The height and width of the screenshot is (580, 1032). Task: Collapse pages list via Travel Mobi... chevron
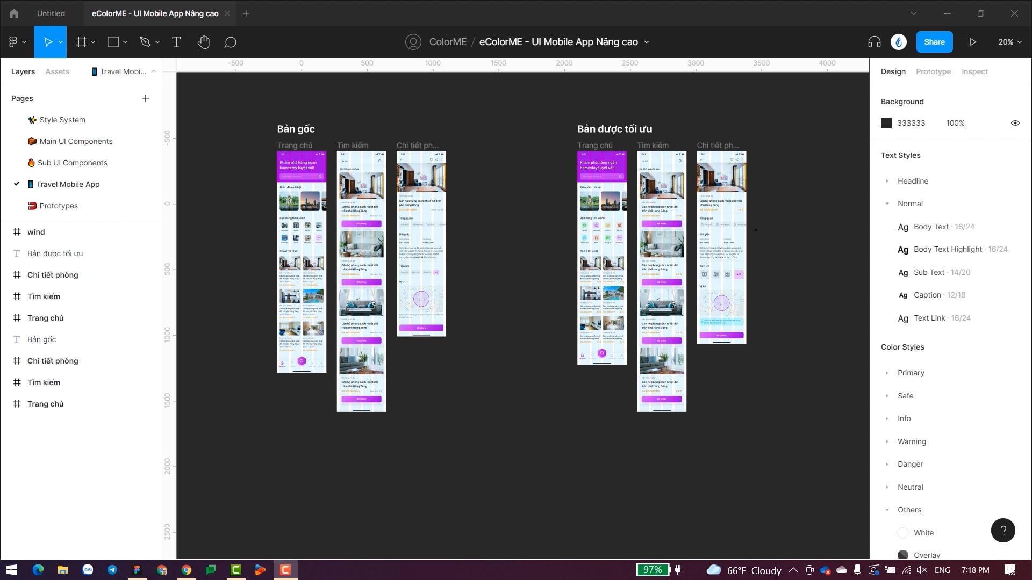154,71
